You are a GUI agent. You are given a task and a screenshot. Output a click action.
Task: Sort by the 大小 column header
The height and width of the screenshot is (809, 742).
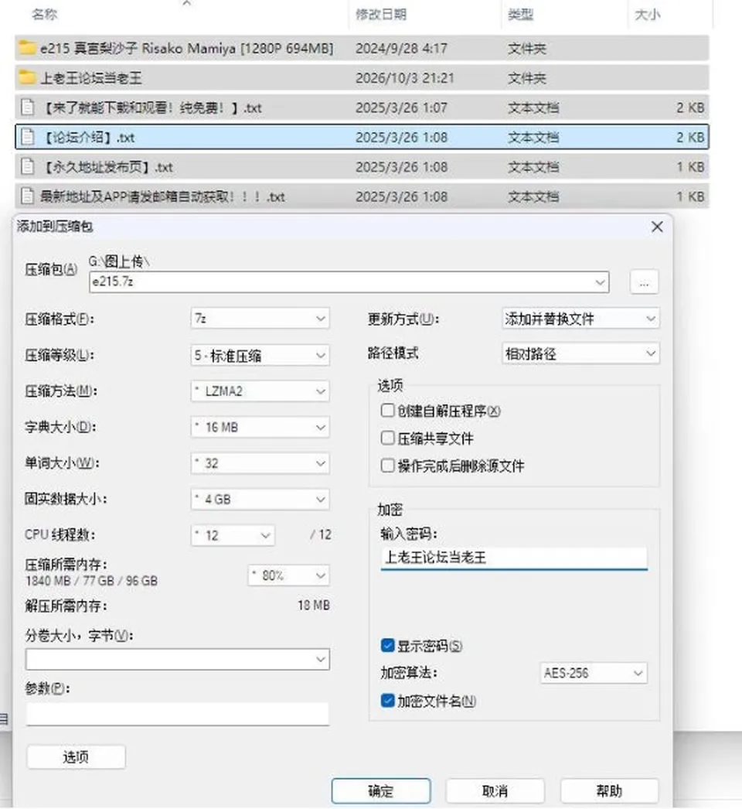point(647,14)
